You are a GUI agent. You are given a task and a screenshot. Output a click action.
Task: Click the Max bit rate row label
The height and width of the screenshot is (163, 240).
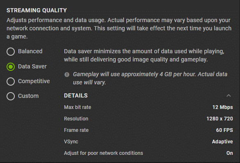[78, 107]
